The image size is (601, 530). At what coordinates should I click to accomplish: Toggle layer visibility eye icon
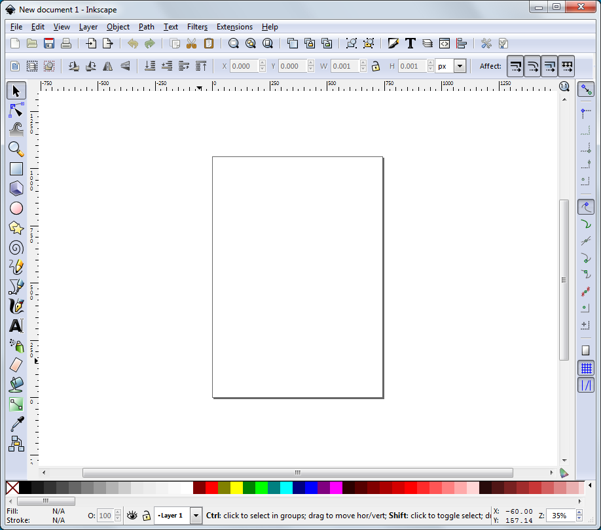[132, 516]
